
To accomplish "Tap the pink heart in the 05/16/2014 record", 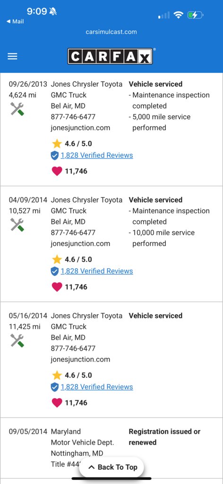I will pyautogui.click(x=57, y=403).
